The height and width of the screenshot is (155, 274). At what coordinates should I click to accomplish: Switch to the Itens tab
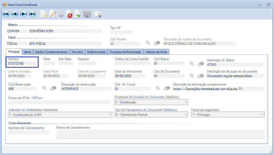click(x=27, y=52)
